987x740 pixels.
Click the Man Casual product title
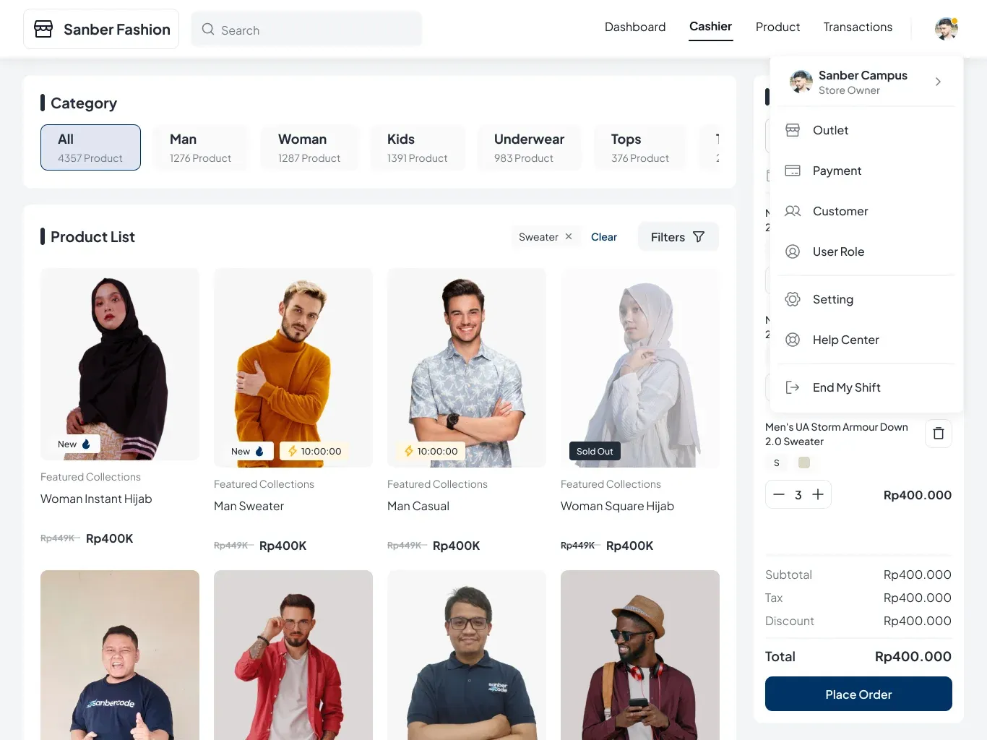tap(418, 506)
